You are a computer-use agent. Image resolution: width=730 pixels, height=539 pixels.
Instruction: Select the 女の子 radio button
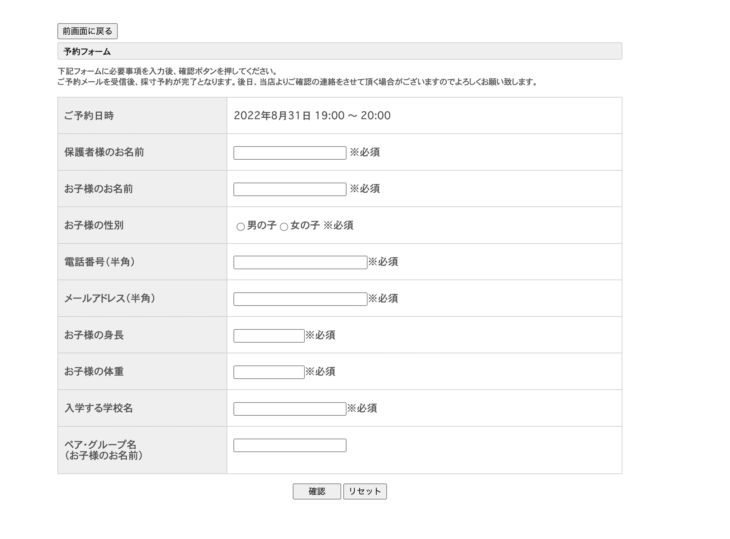284,227
